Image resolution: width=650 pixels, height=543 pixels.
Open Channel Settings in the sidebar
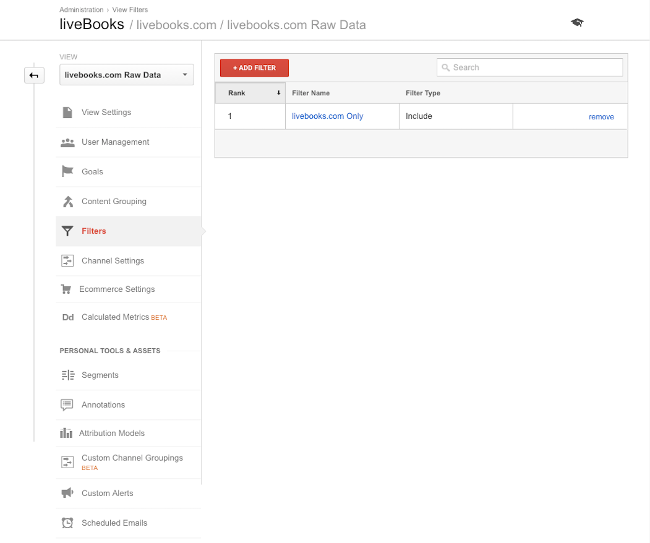click(x=113, y=261)
